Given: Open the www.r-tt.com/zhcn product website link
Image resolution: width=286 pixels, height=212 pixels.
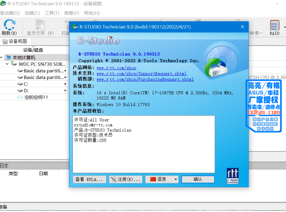Looking at the screenshot, I should click(x=116, y=68).
